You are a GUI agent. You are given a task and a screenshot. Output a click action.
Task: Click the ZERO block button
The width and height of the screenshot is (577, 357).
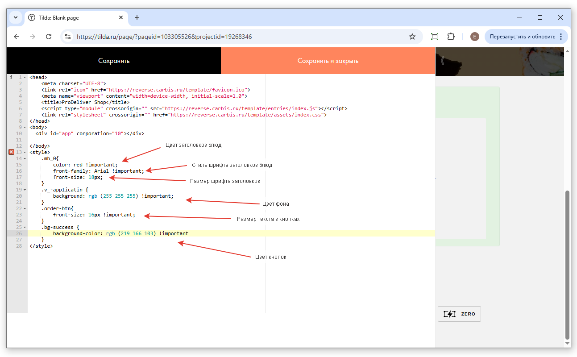[459, 314]
